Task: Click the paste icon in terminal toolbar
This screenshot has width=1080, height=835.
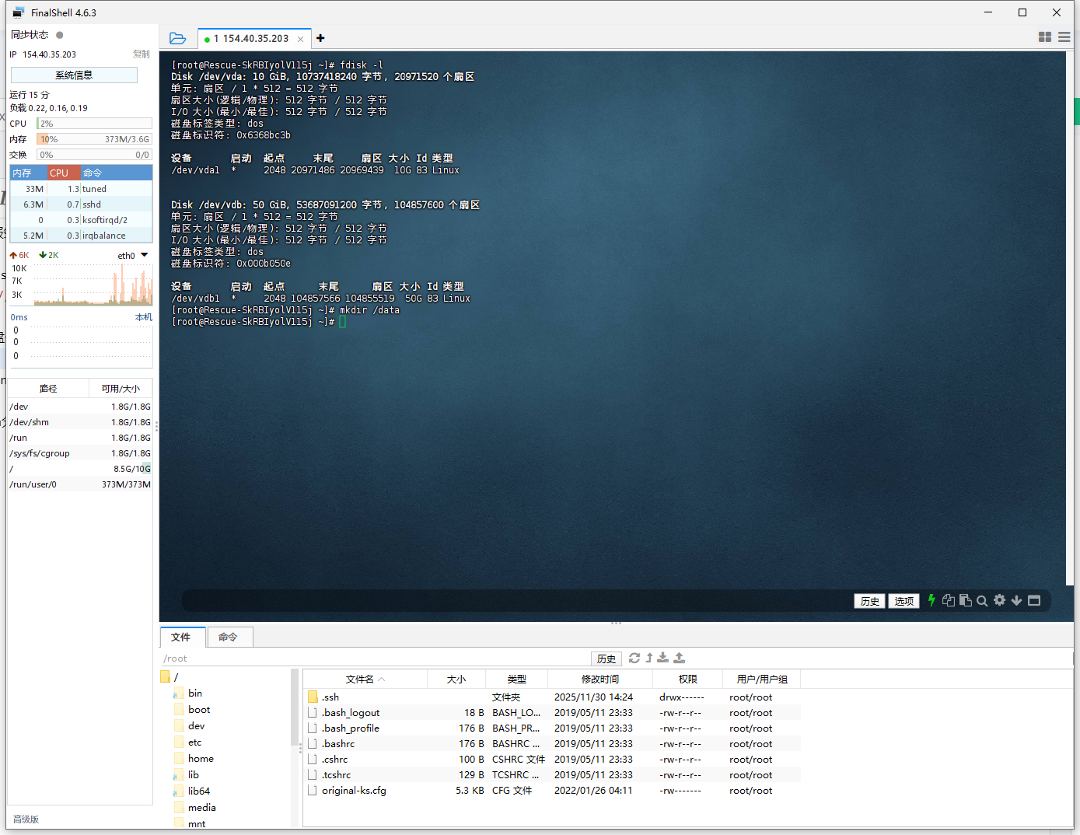Action: (965, 600)
